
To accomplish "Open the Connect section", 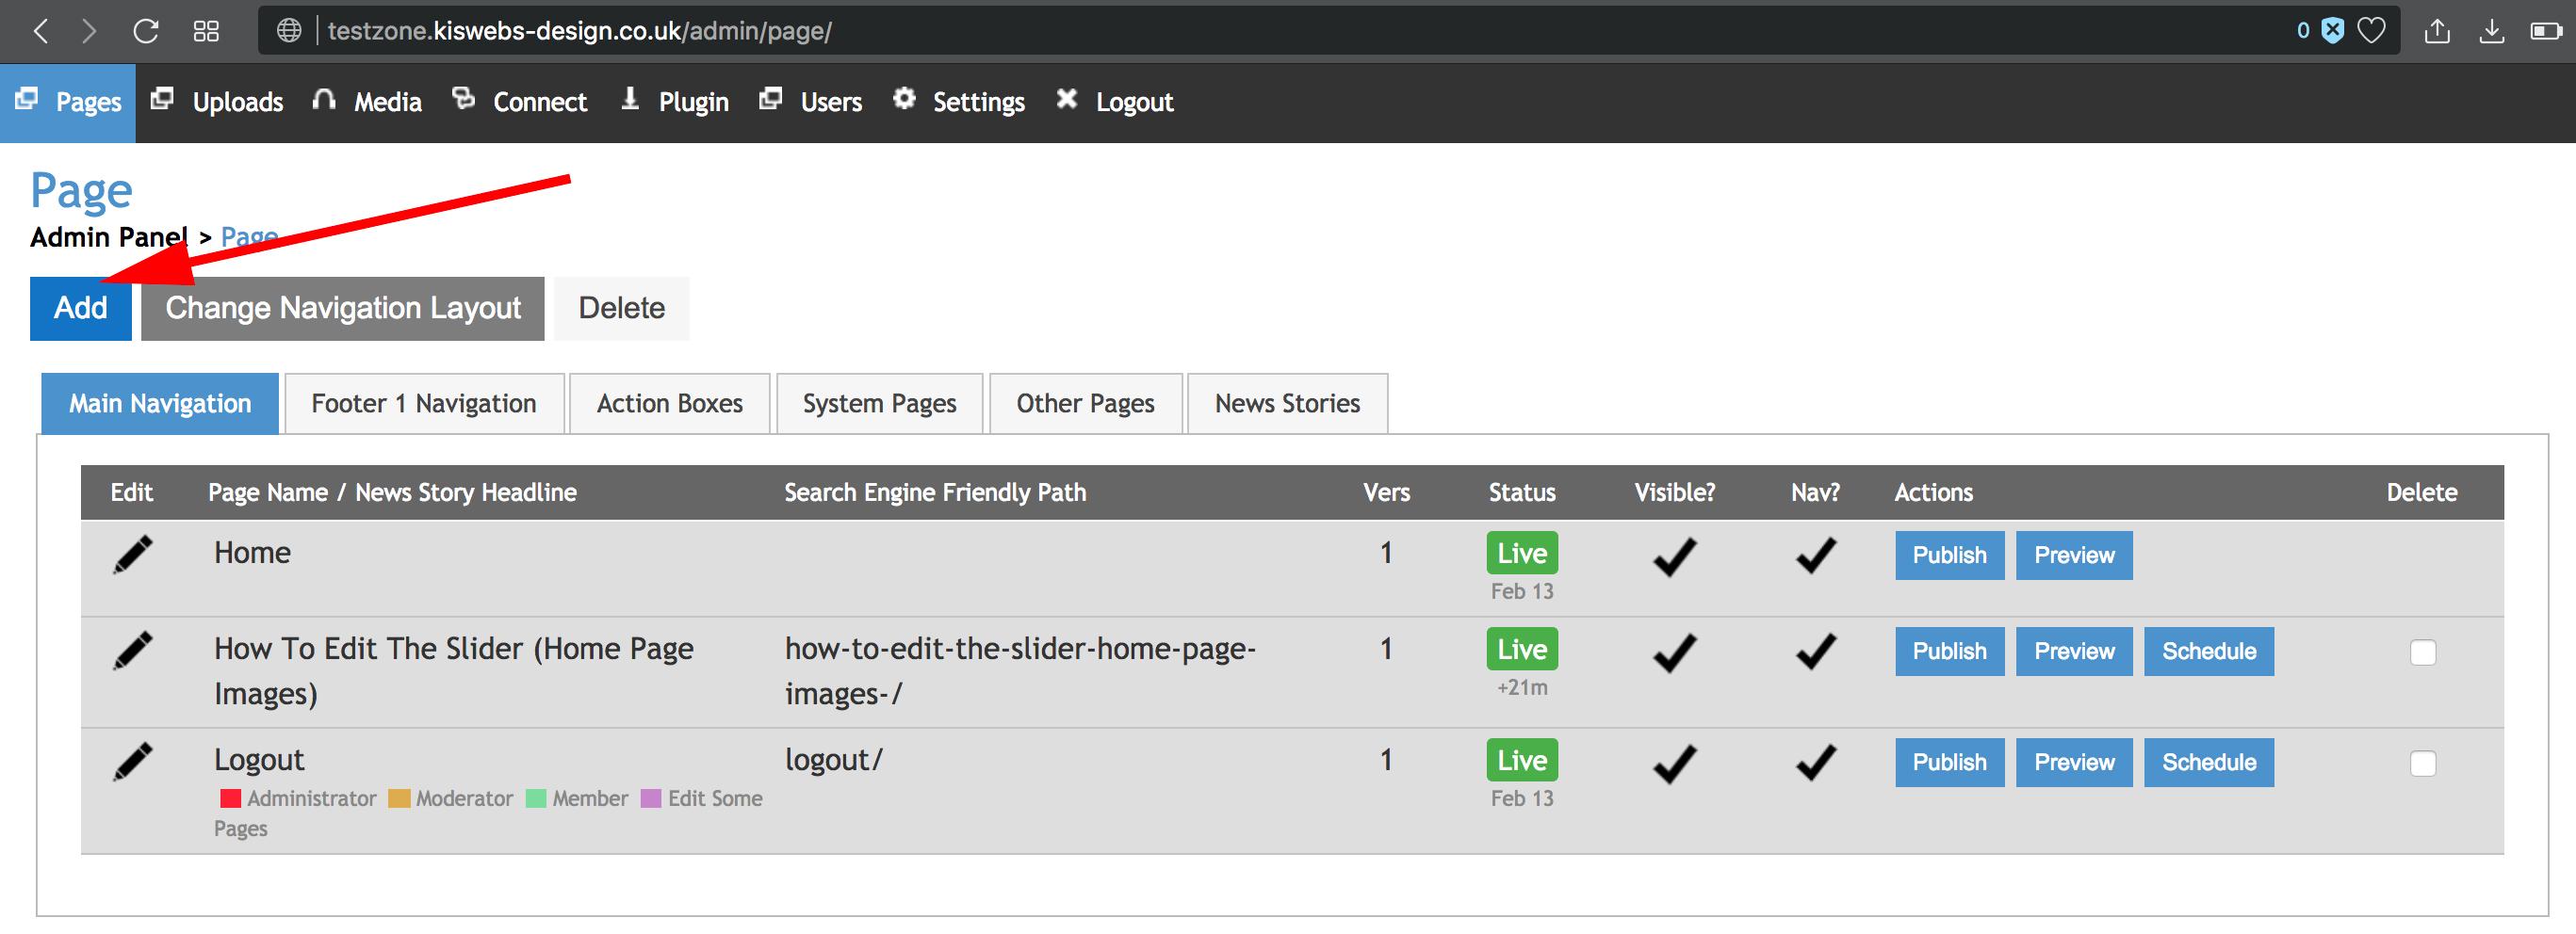I will pos(464,100).
